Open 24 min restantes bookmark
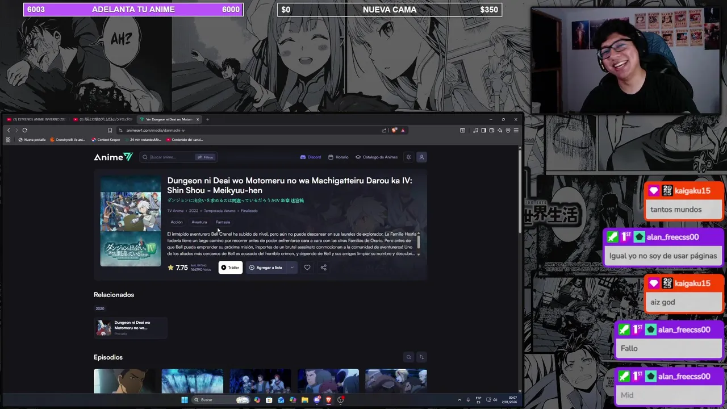This screenshot has height=409, width=727. (143, 140)
